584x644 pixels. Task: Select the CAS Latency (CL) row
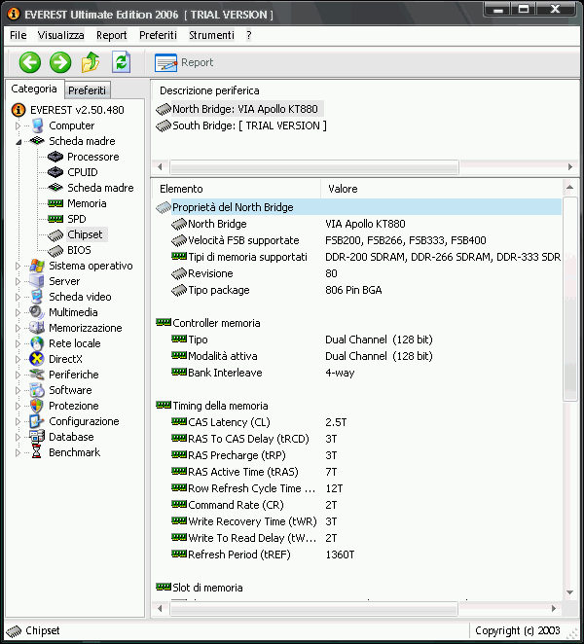pyautogui.click(x=358, y=422)
